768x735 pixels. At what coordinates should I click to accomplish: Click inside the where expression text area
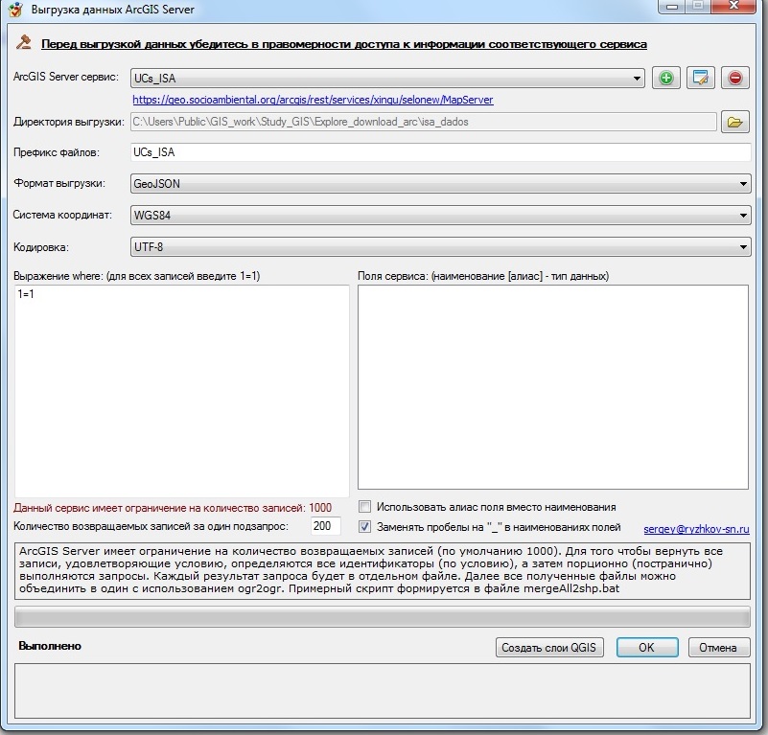click(x=182, y=391)
